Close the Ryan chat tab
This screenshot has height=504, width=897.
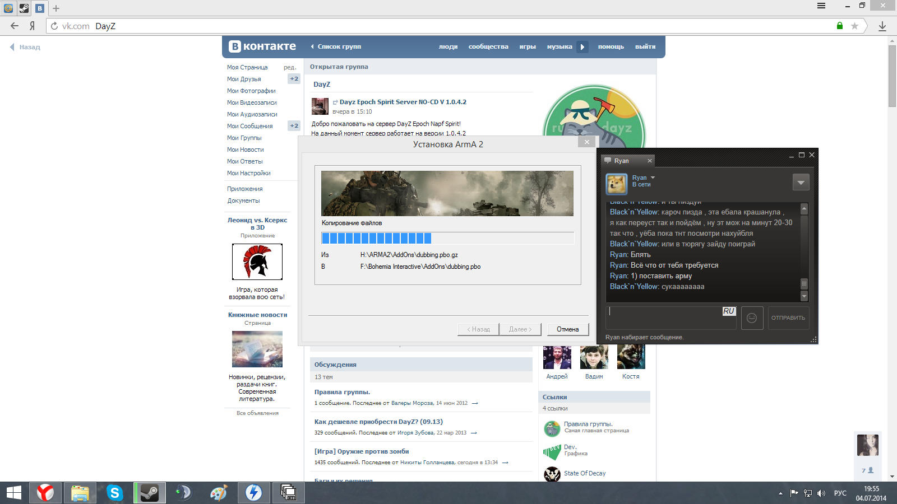click(650, 161)
